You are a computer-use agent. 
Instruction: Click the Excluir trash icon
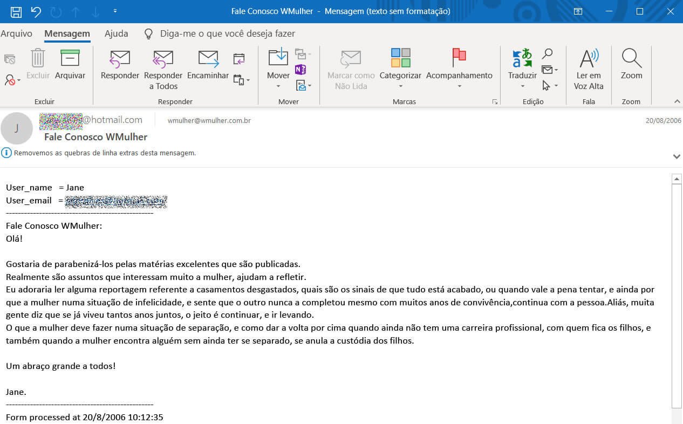tap(38, 65)
